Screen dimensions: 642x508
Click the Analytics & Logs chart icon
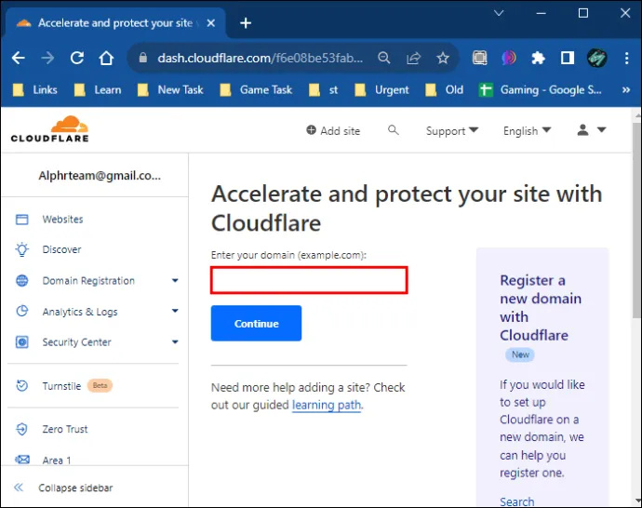[22, 311]
